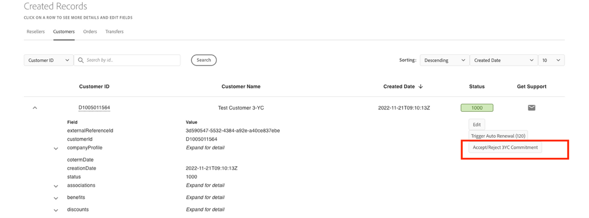Expand the discounts field

56,210
